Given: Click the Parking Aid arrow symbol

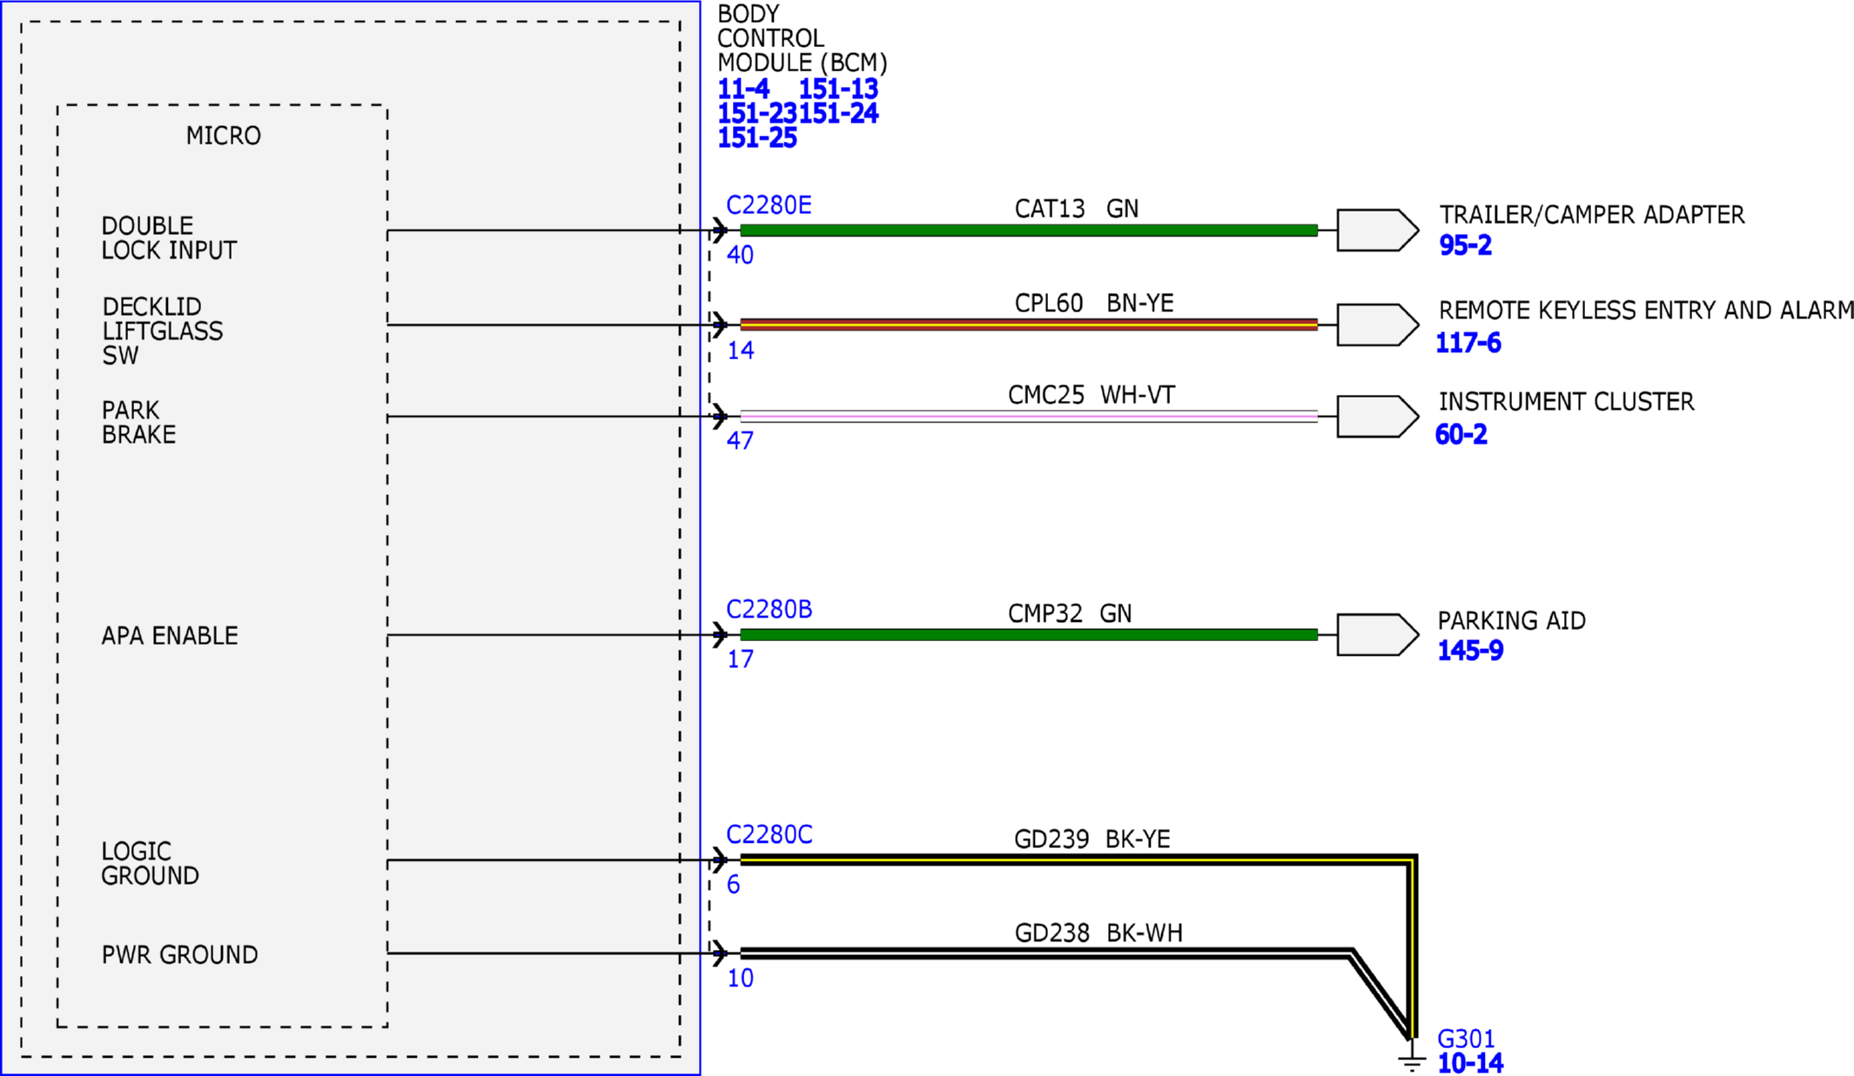Looking at the screenshot, I should pos(1378,634).
